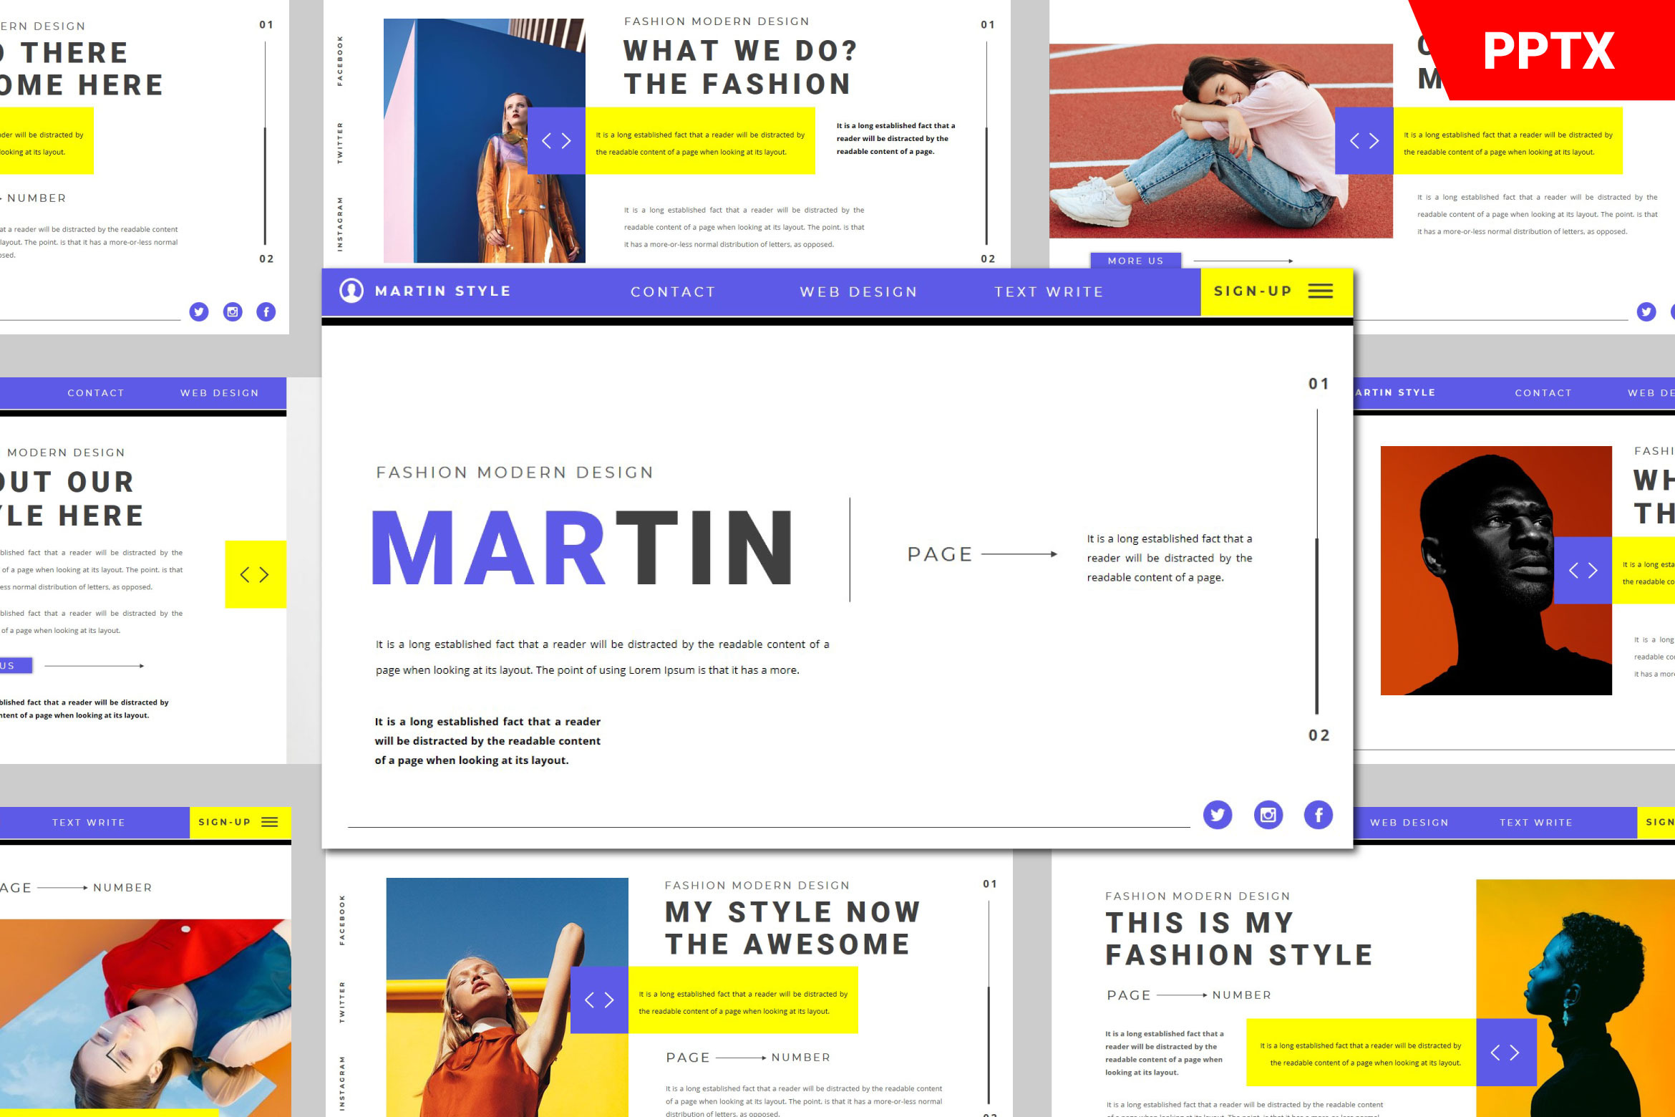Viewport: 1675px width, 1117px height.
Task: Click Twitter icon on main Martin slide
Action: click(x=1217, y=814)
